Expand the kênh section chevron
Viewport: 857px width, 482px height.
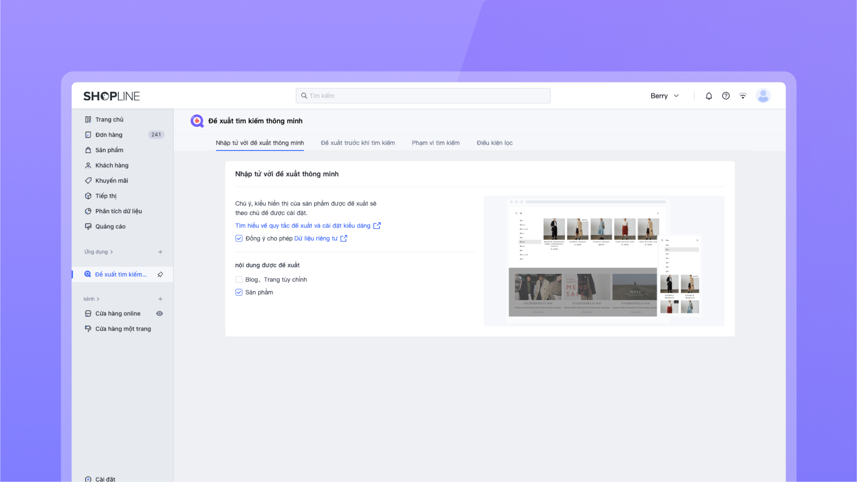tap(98, 299)
